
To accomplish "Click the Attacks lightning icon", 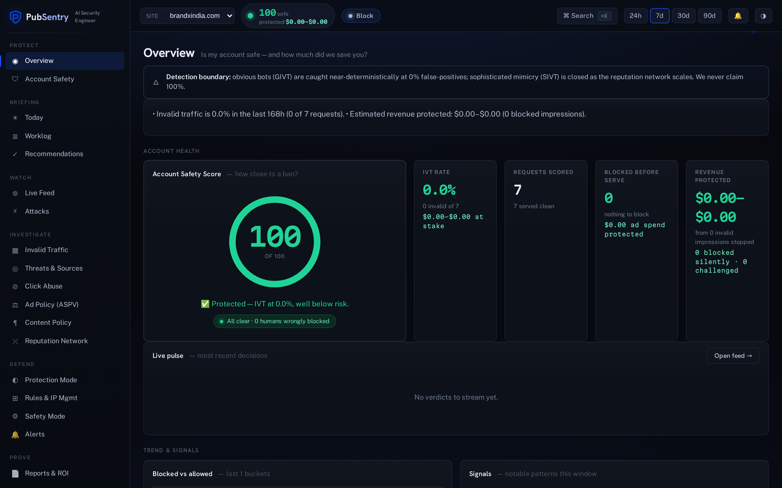I will click(x=15, y=211).
